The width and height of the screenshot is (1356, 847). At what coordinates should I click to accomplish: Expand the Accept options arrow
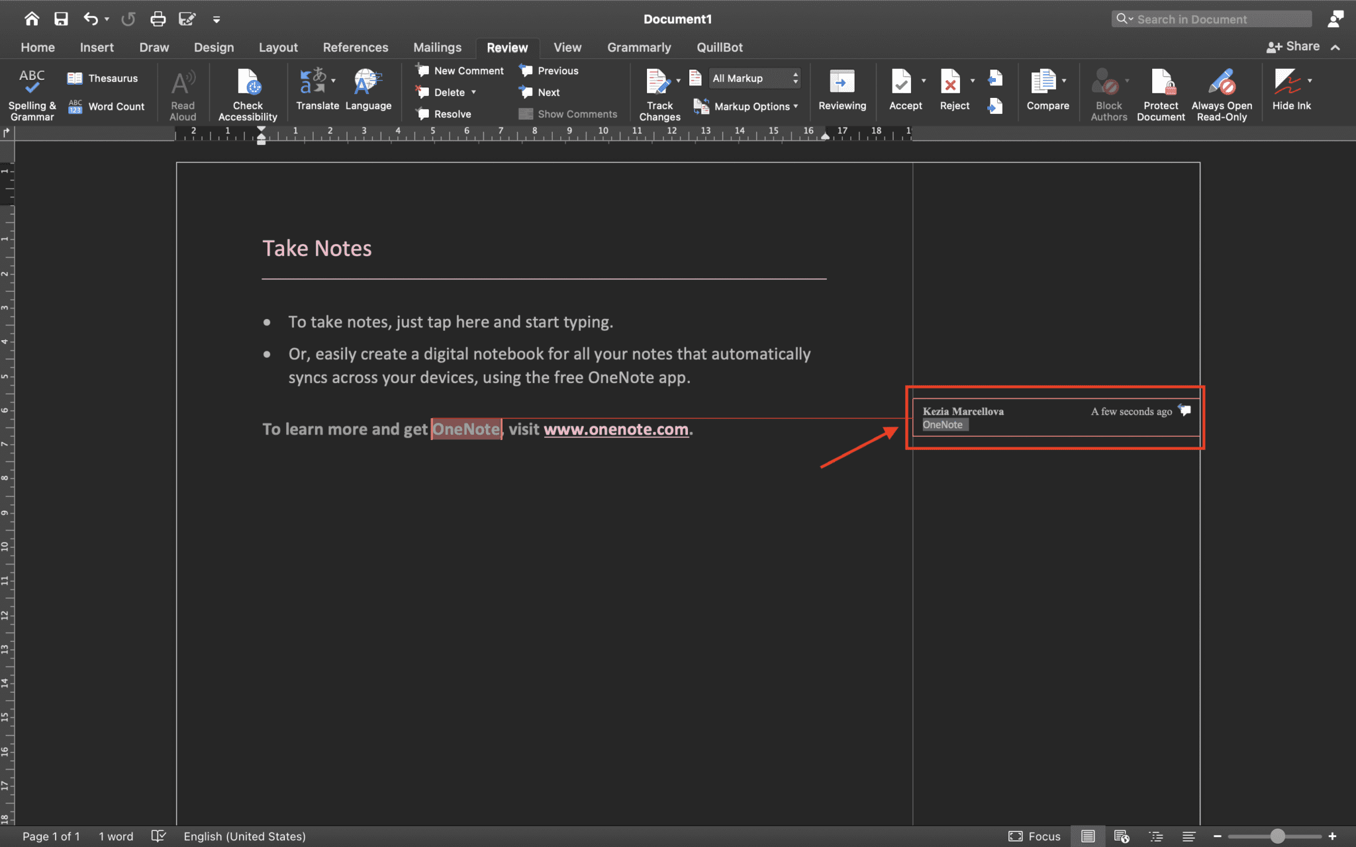[x=923, y=81]
